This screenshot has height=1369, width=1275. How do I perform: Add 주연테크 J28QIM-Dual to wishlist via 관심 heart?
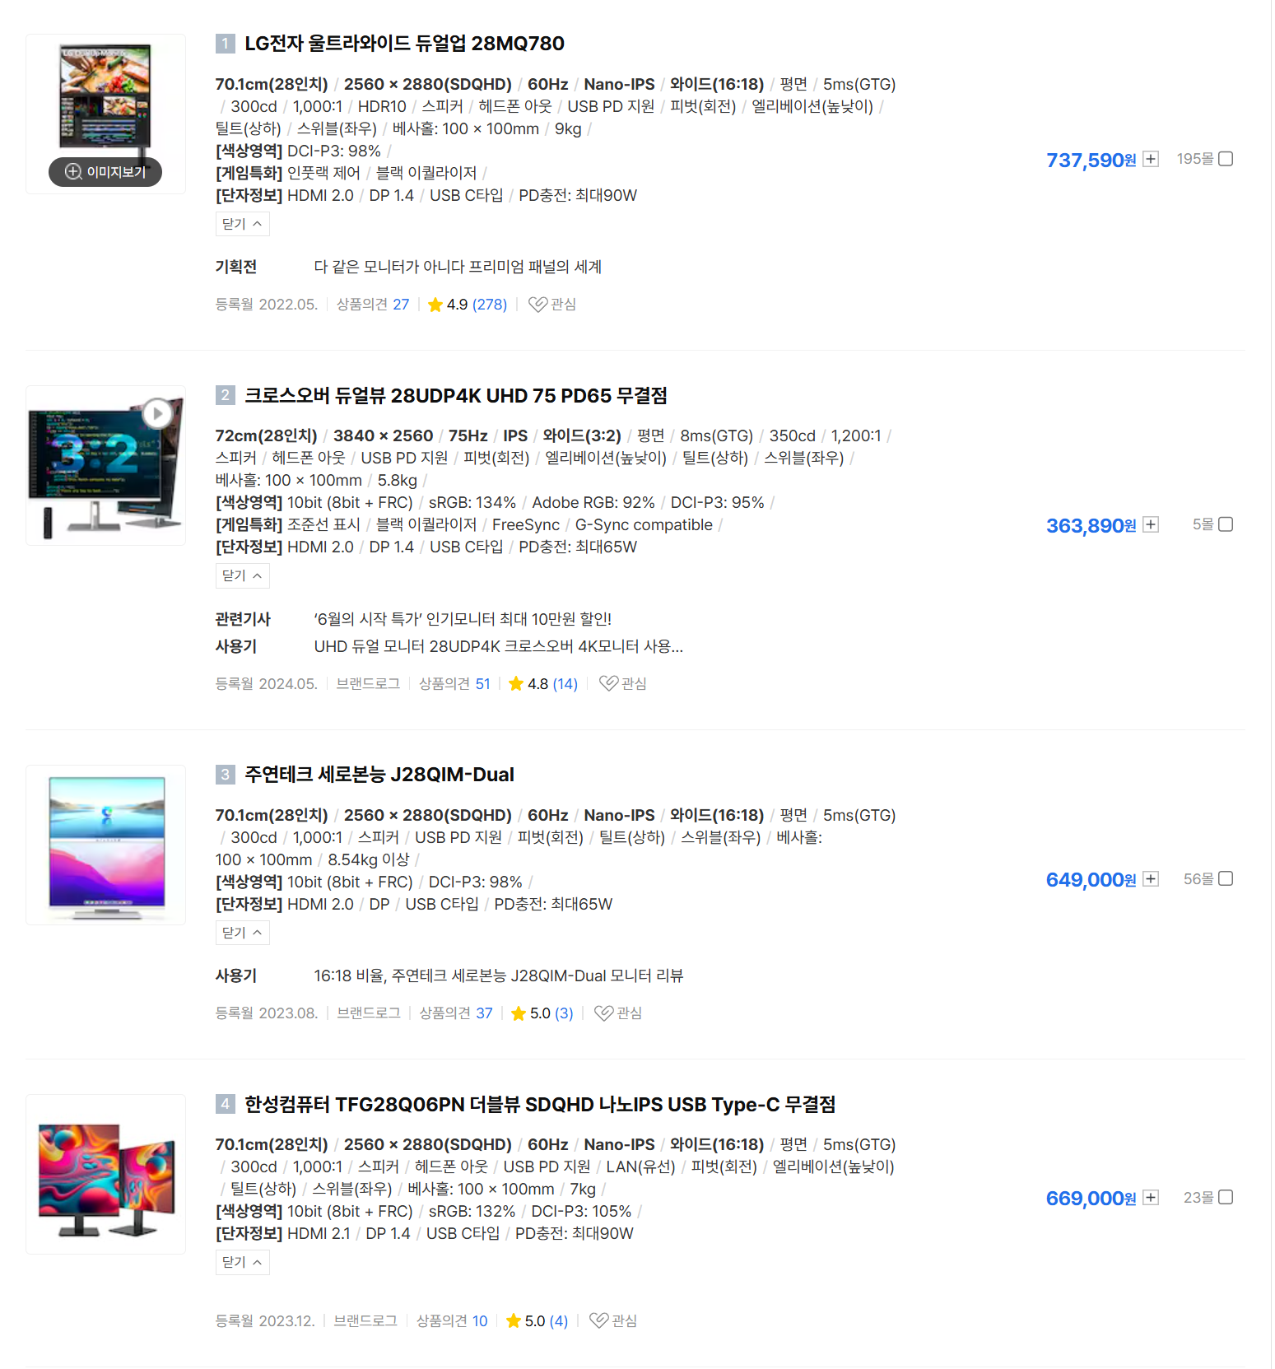[617, 1013]
